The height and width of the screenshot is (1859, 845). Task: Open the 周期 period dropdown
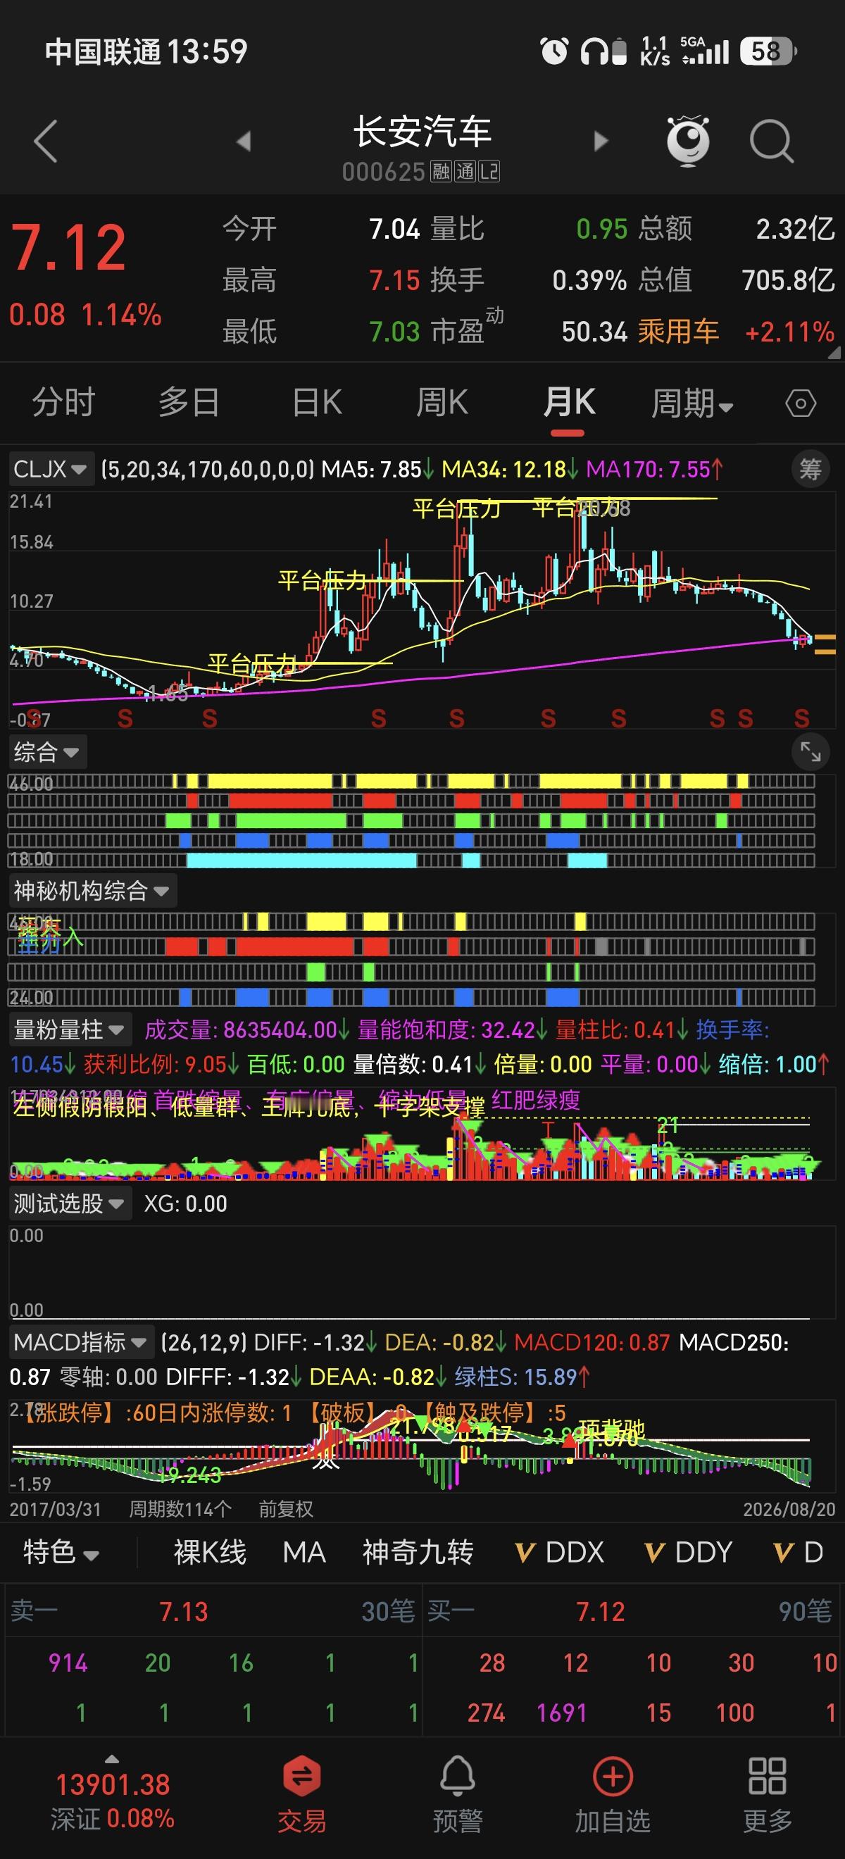point(692,403)
